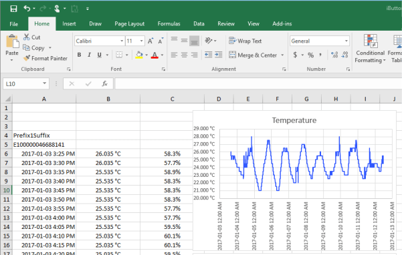The width and height of the screenshot is (402, 255).
Task: Open the Review tab
Action: click(226, 24)
